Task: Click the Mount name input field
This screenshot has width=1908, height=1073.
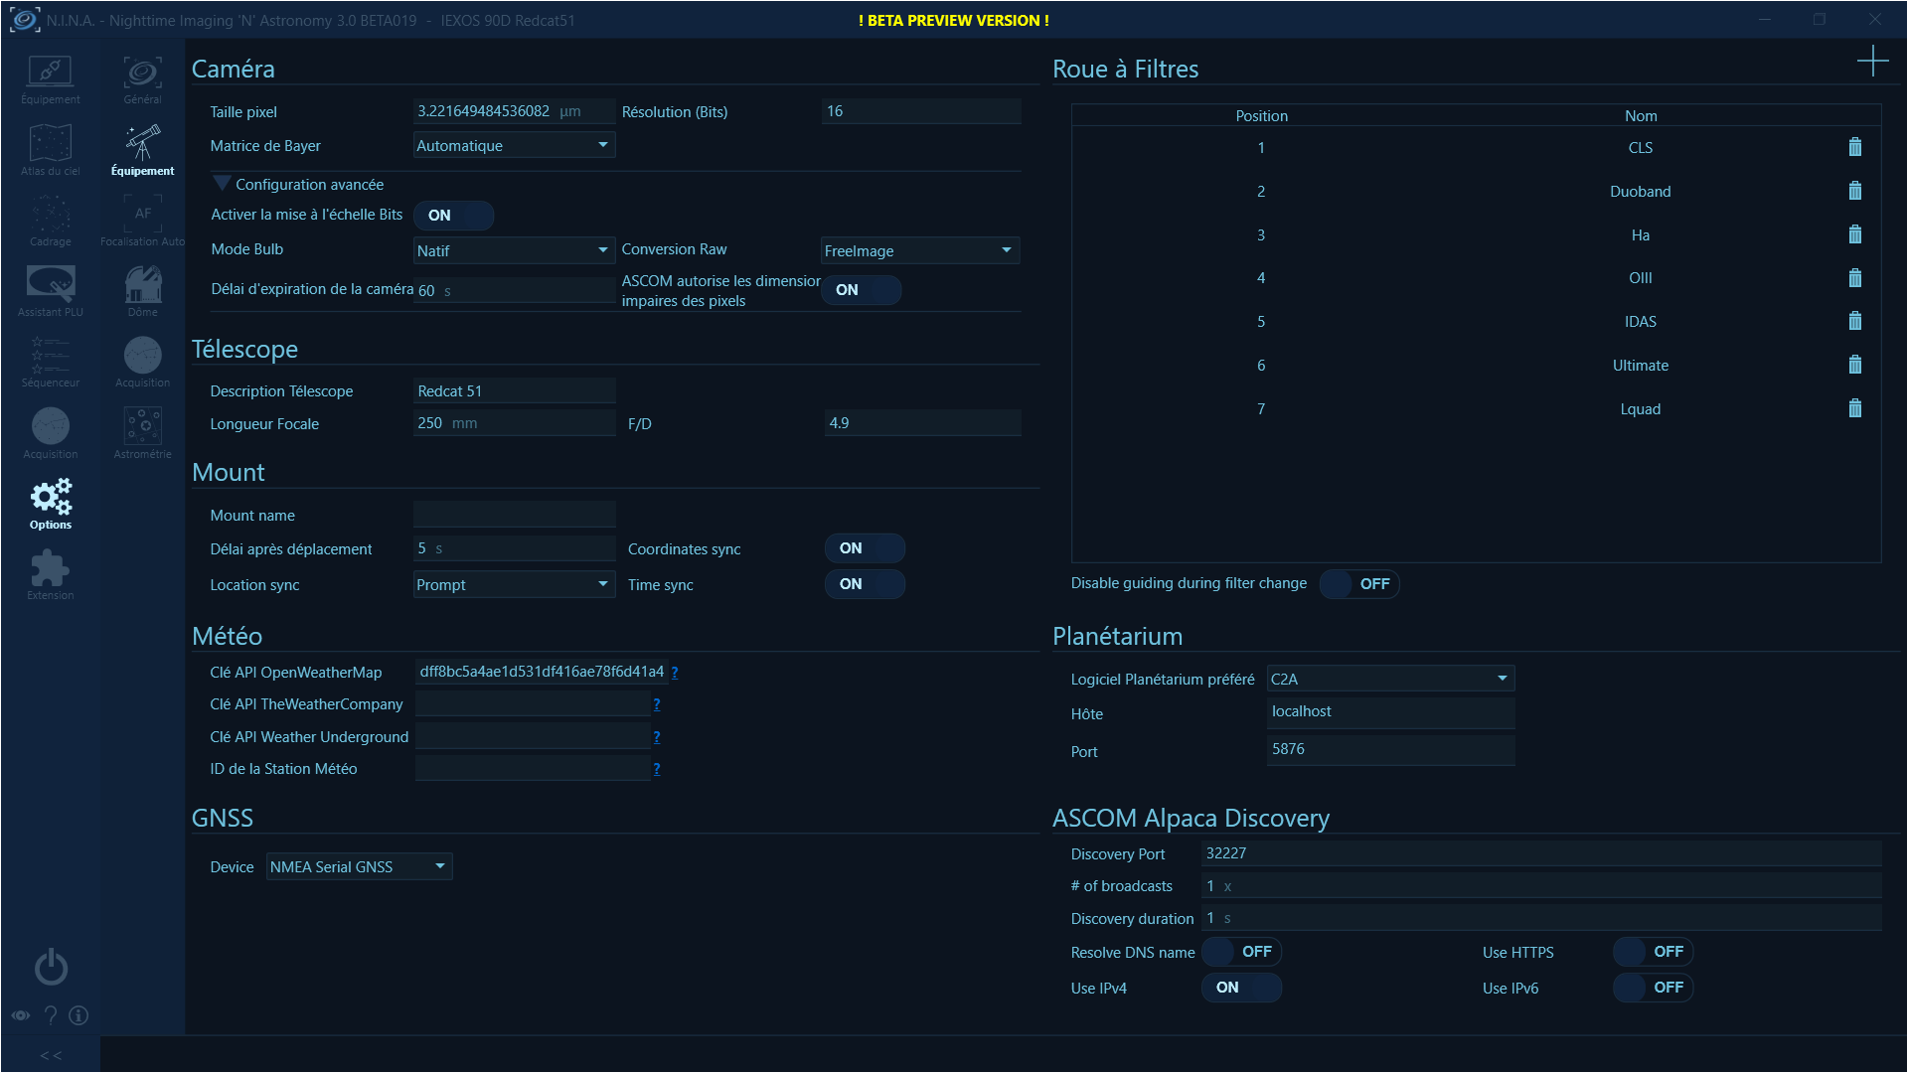Action: [514, 515]
